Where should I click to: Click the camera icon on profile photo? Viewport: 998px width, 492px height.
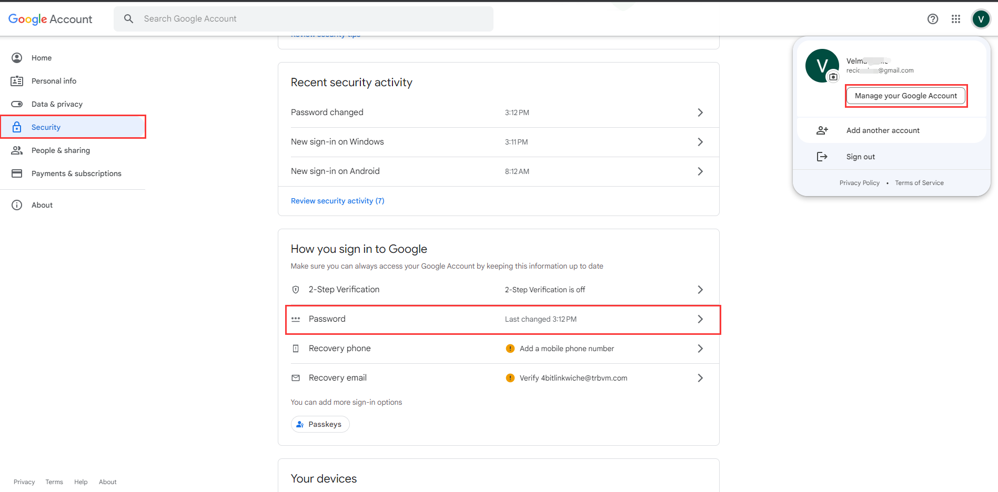(833, 77)
